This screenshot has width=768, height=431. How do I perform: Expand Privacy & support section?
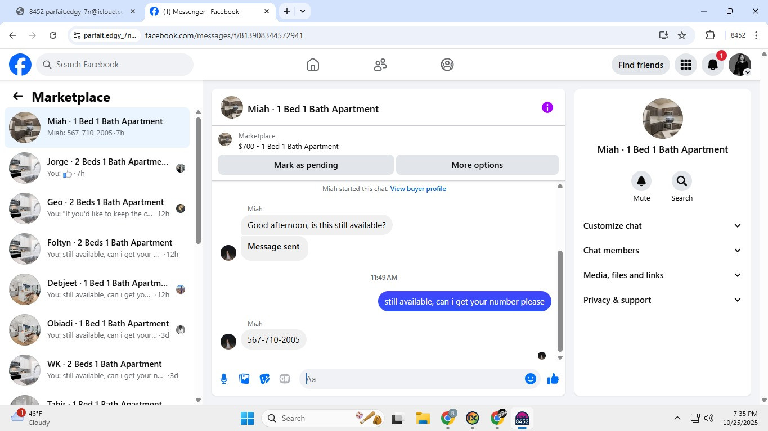[x=663, y=300]
